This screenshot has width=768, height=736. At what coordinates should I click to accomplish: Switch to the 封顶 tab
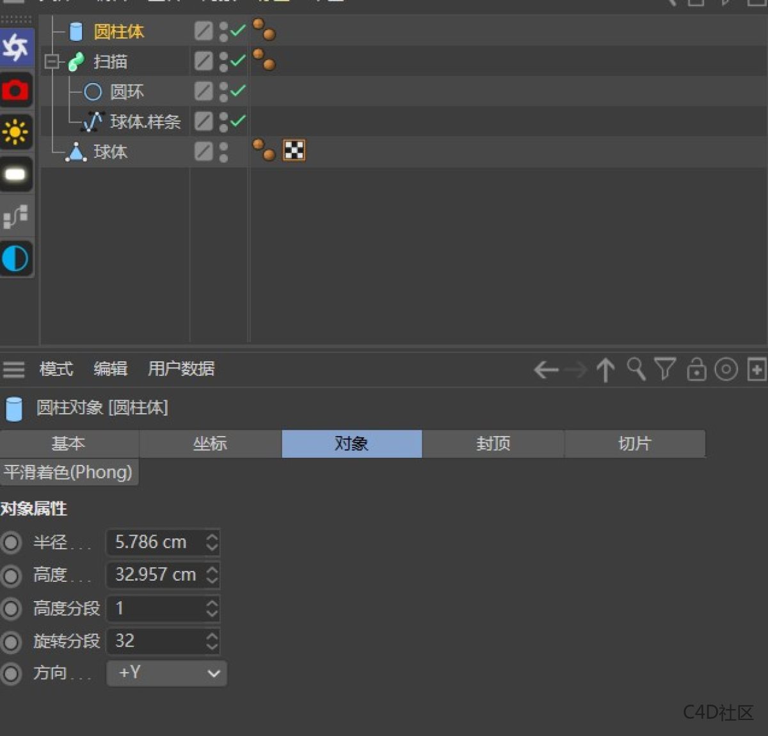point(493,443)
